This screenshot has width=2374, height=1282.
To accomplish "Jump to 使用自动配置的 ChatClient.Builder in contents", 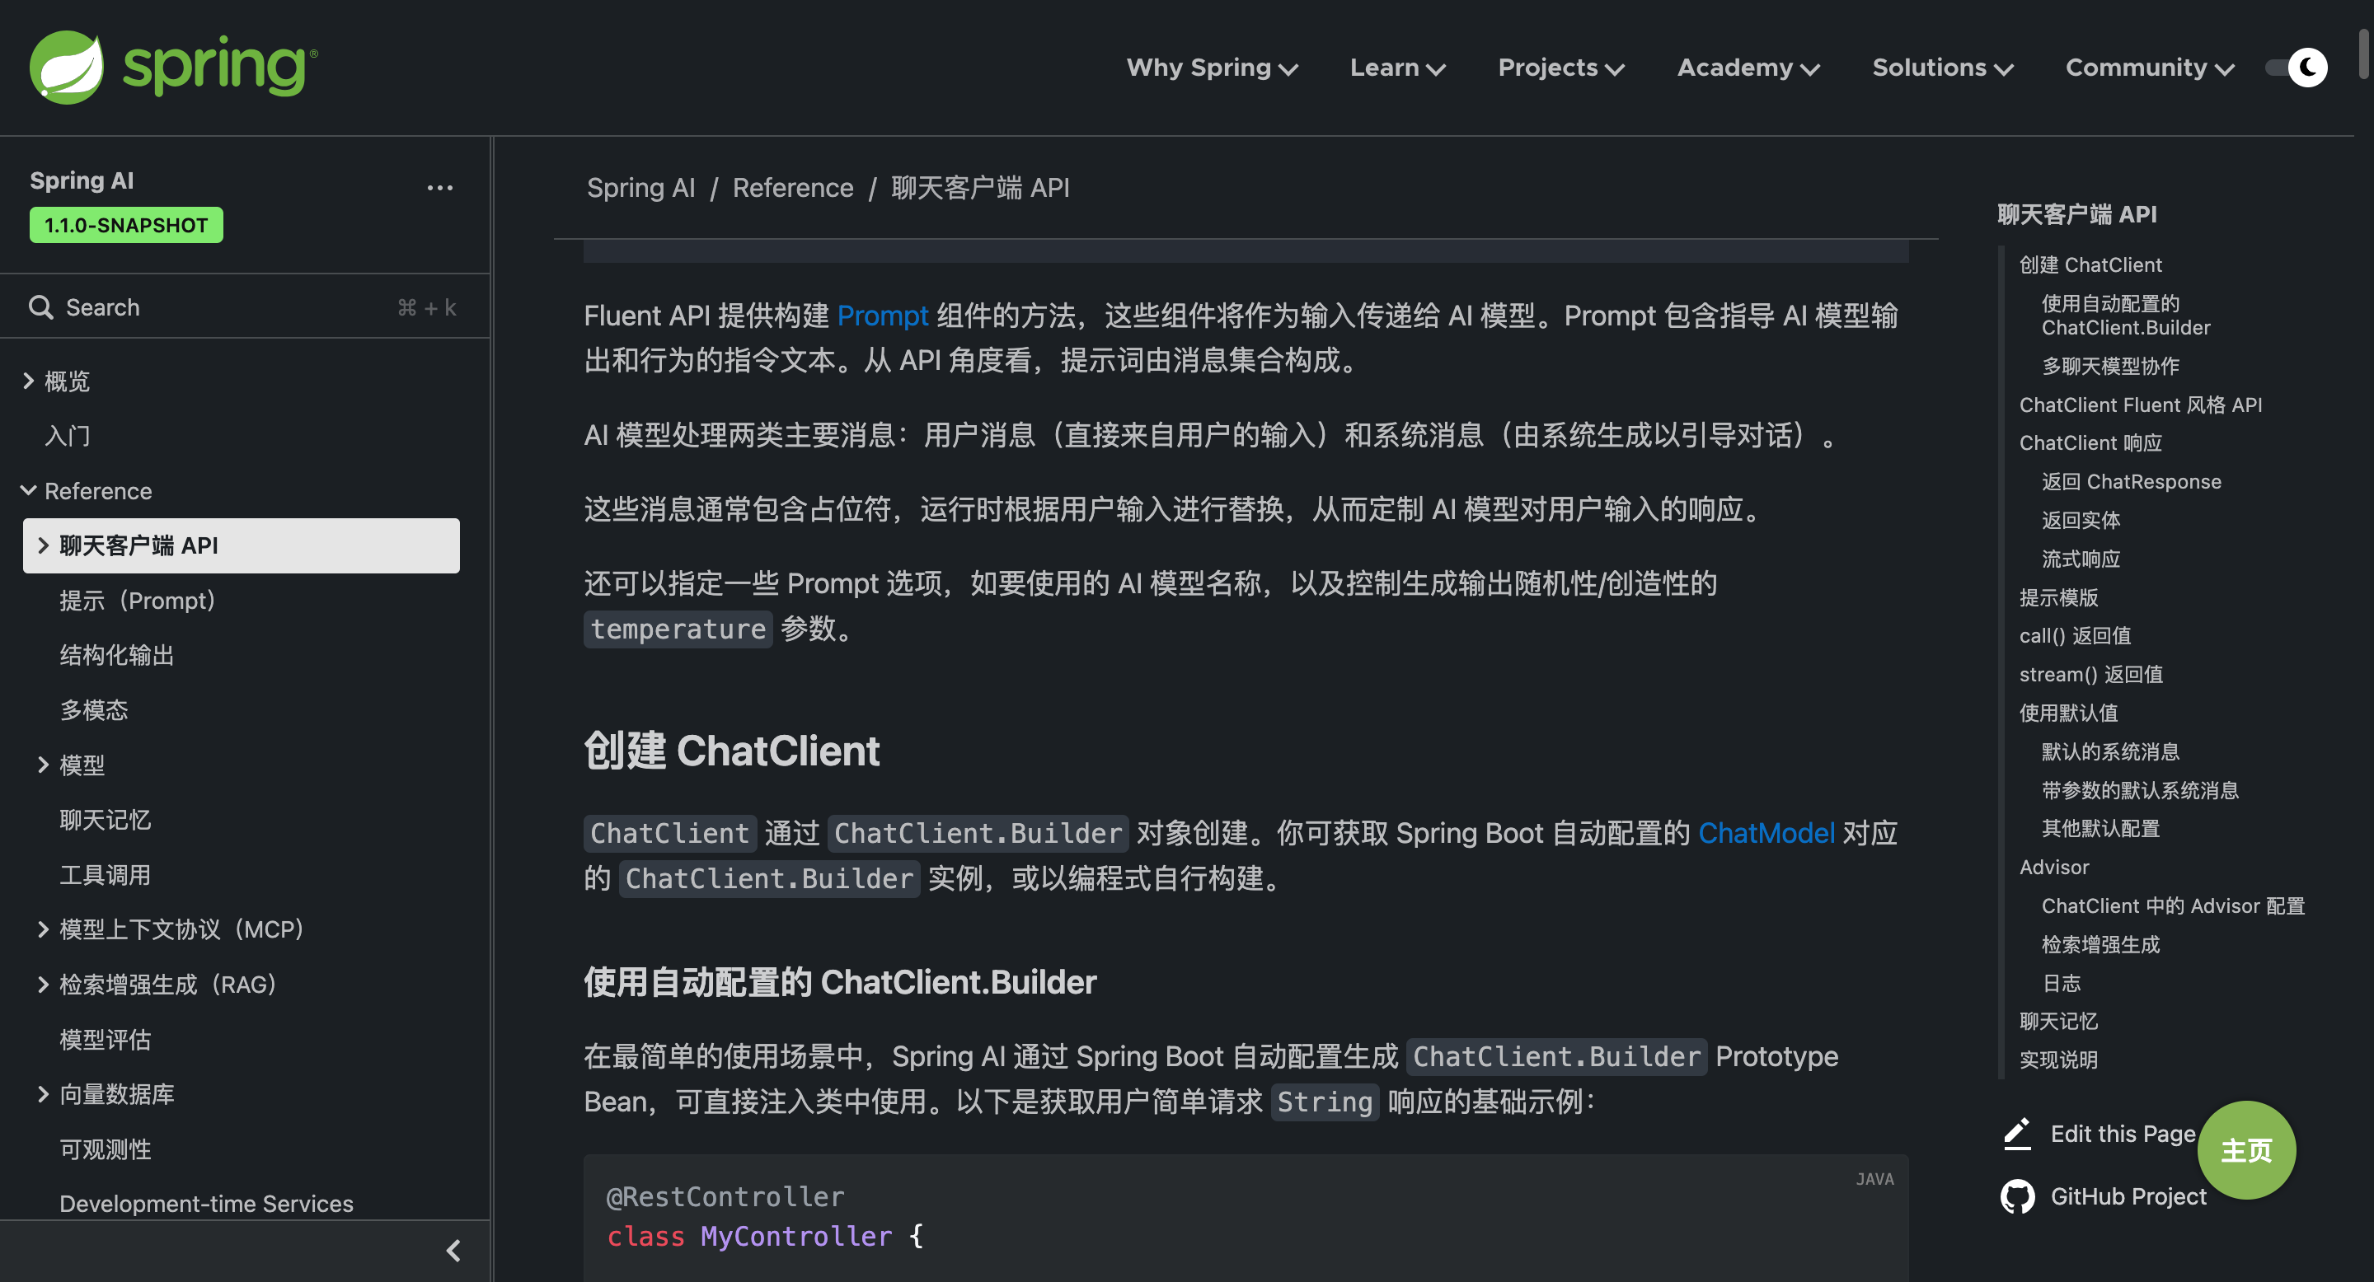I will [x=2125, y=315].
